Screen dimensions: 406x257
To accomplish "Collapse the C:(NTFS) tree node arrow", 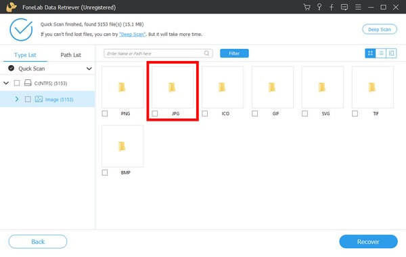I will [x=6, y=83].
